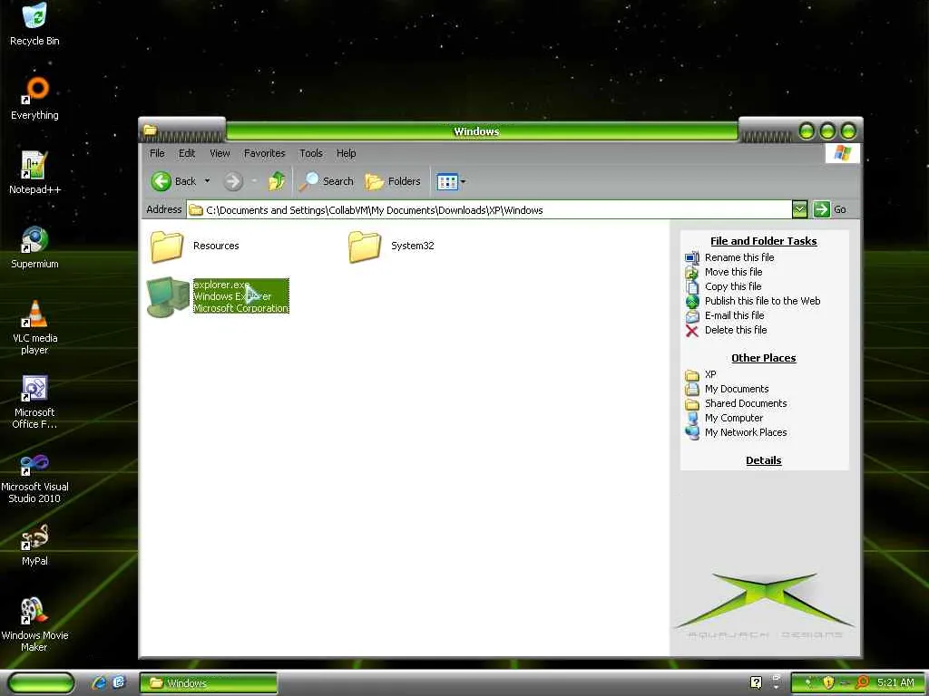Click the Windows taskbar button
The height and width of the screenshot is (696, 929).
209,683
